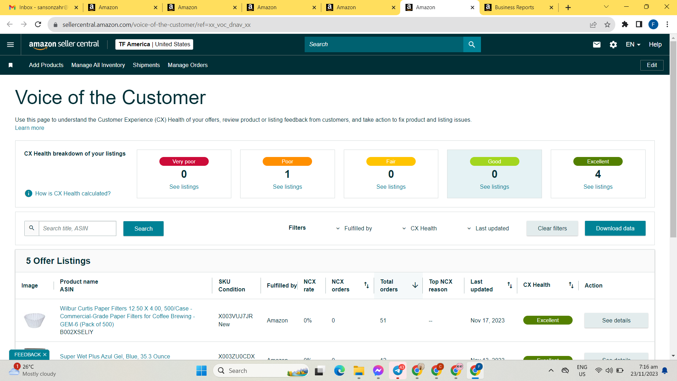Open Telegram from the taskbar
This screenshot has height=381, width=677.
(398, 371)
